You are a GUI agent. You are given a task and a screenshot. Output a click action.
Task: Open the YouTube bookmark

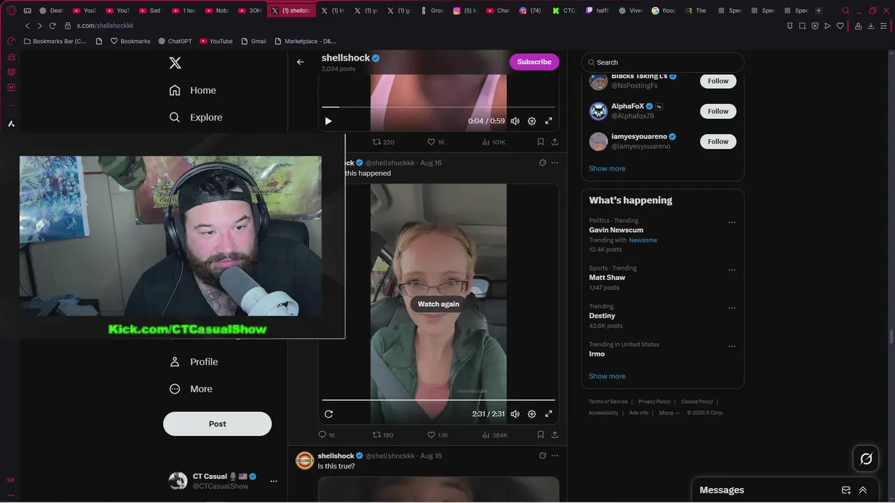pyautogui.click(x=216, y=41)
